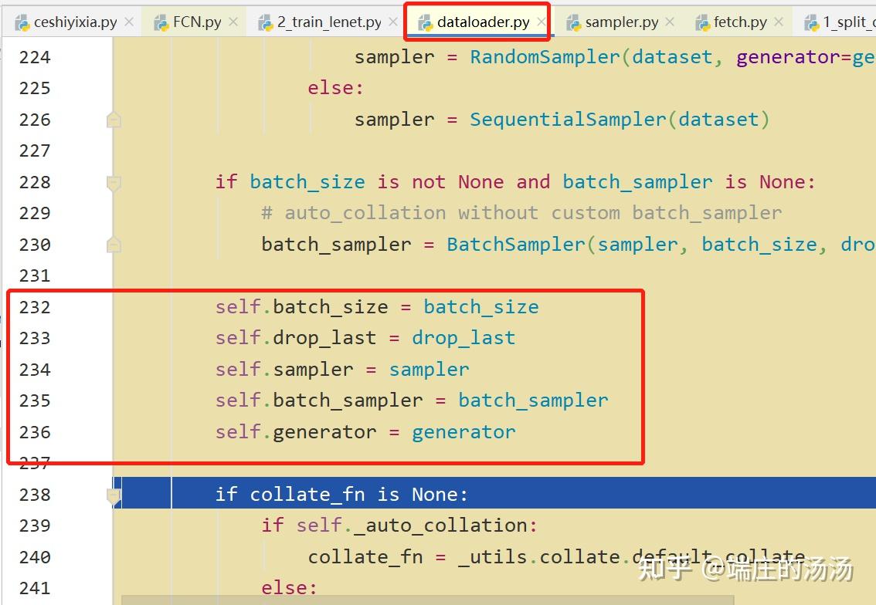Close the dataloader.py tab

(541, 22)
